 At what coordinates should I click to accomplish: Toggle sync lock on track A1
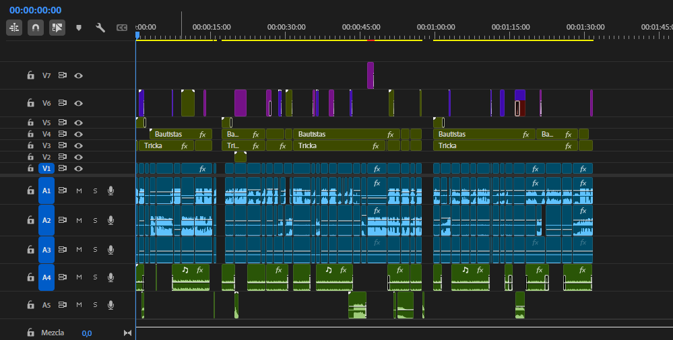coord(62,191)
